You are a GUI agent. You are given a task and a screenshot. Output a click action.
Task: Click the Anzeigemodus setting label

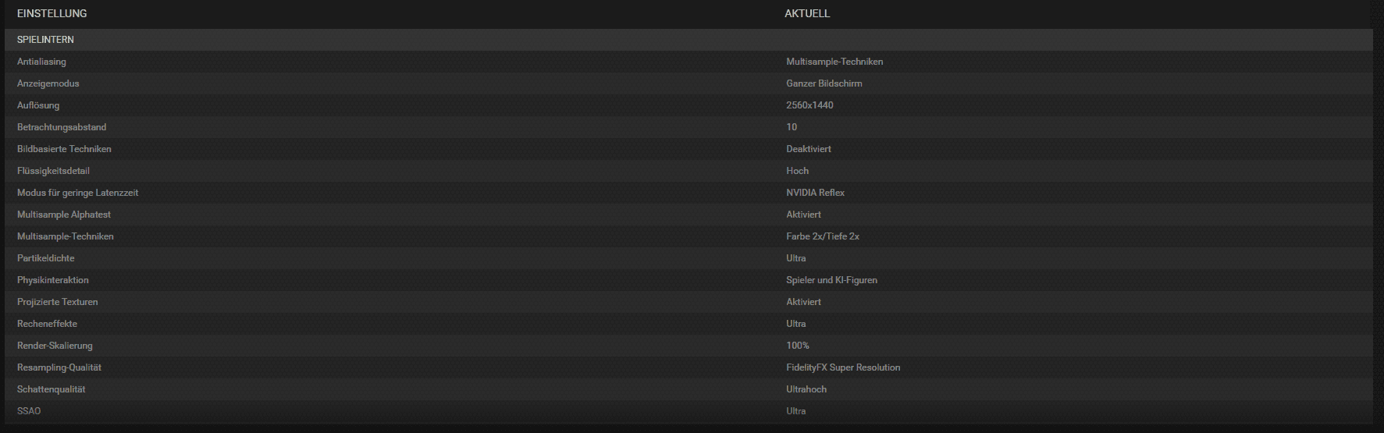[x=48, y=83]
